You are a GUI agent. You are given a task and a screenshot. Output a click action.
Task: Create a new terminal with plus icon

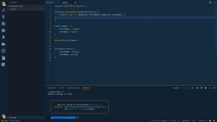tap(197, 88)
